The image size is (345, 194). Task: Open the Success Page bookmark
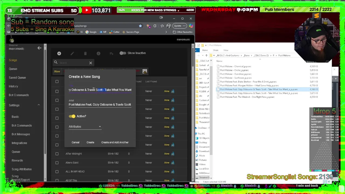click(130, 32)
